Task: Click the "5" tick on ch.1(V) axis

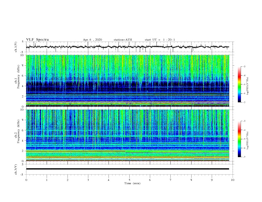Action: (23, 42)
